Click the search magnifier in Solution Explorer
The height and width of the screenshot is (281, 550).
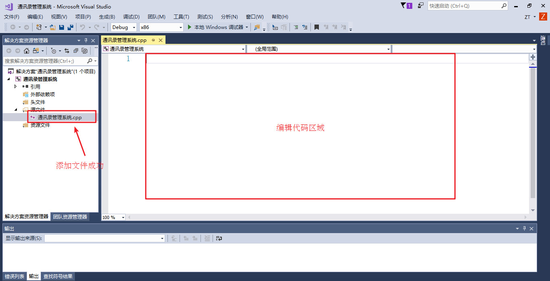90,61
